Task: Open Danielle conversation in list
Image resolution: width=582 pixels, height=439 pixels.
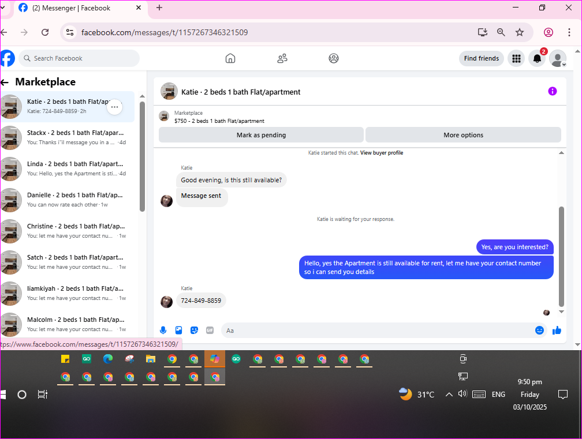Action: coord(68,200)
